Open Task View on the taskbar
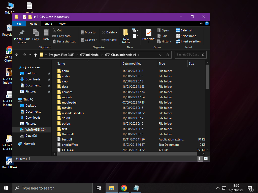Screen dimensions: 258x193 99,188
